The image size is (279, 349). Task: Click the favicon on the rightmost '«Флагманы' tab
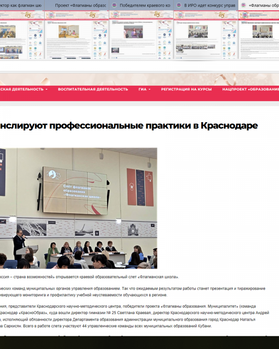click(x=243, y=5)
